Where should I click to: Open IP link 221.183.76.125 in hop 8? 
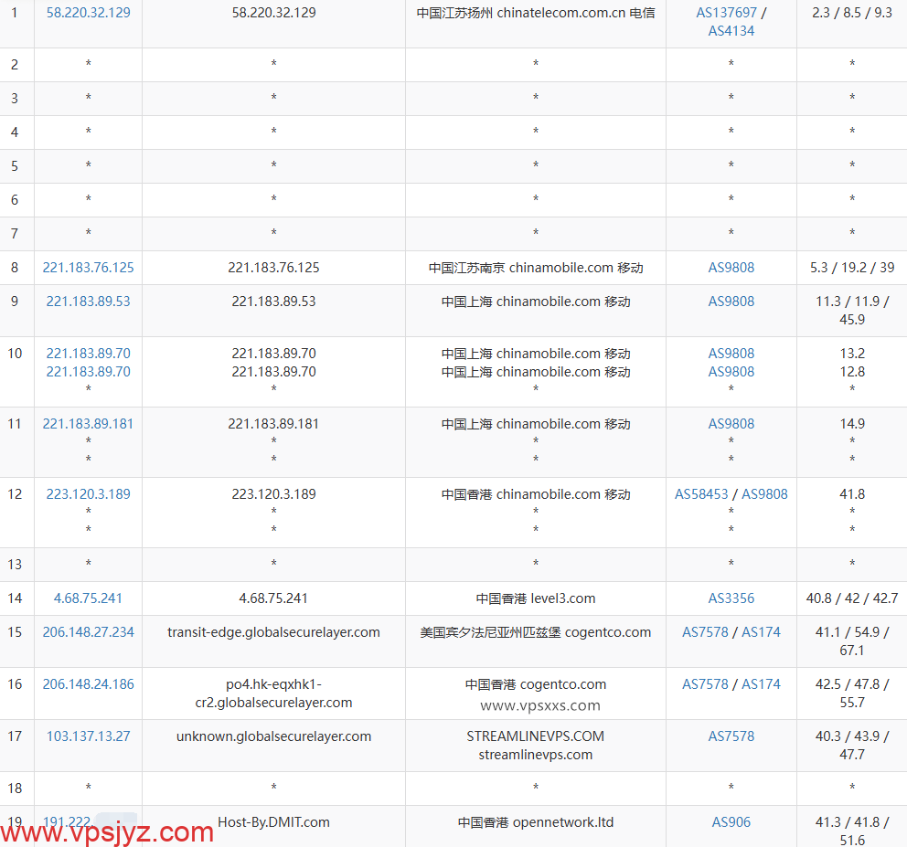(x=89, y=268)
